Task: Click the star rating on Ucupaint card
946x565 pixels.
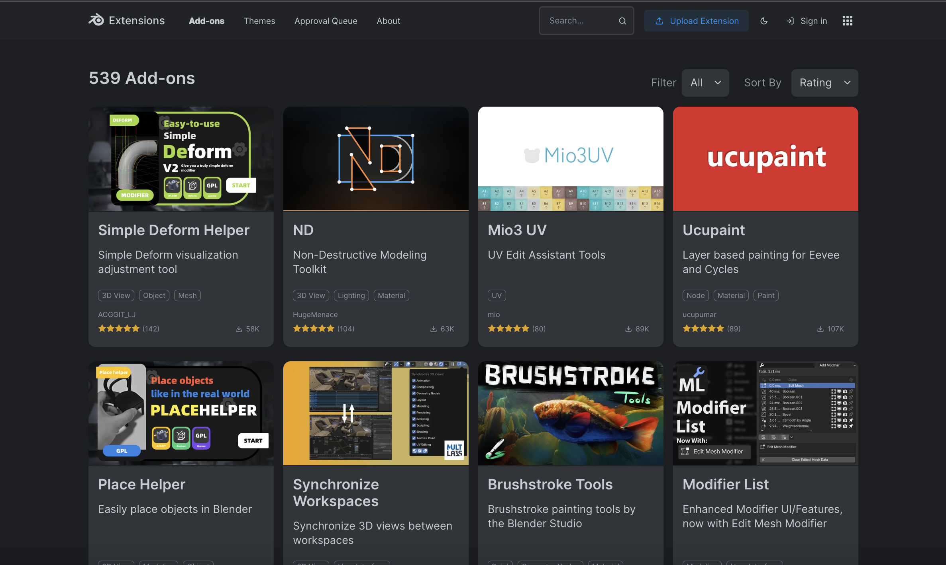Action: click(x=703, y=329)
